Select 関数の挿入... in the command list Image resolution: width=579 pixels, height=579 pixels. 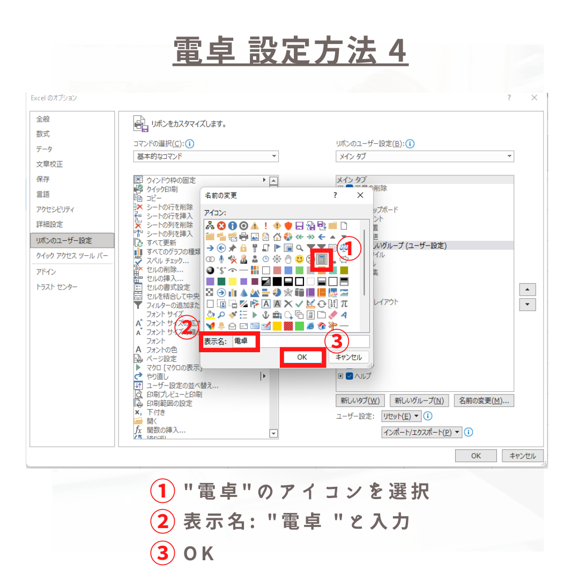(x=166, y=430)
